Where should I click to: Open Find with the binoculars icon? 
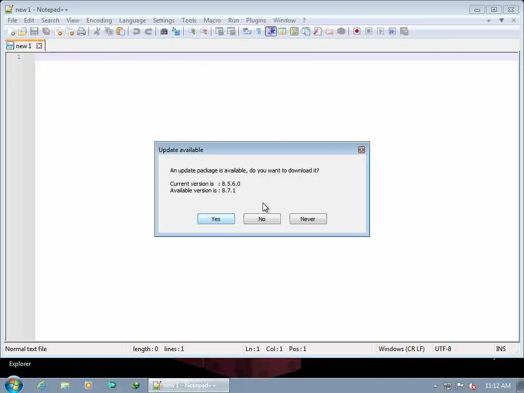[164, 31]
